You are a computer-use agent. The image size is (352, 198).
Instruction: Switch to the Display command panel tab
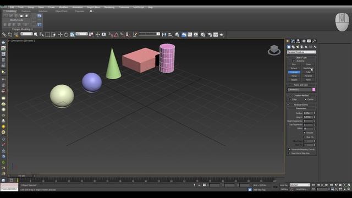point(309,41)
